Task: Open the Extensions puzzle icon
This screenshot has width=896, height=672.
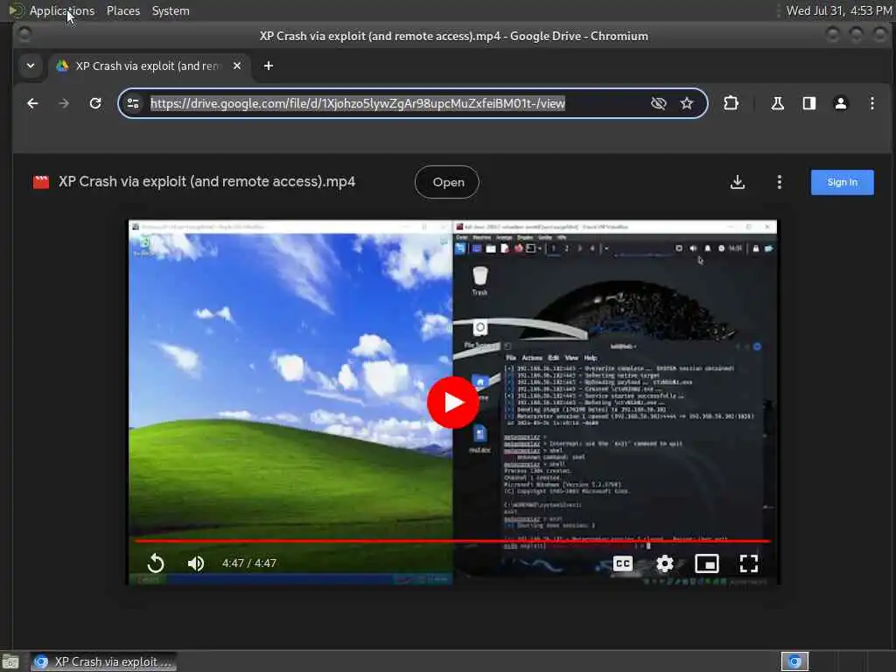Action: coord(731,103)
